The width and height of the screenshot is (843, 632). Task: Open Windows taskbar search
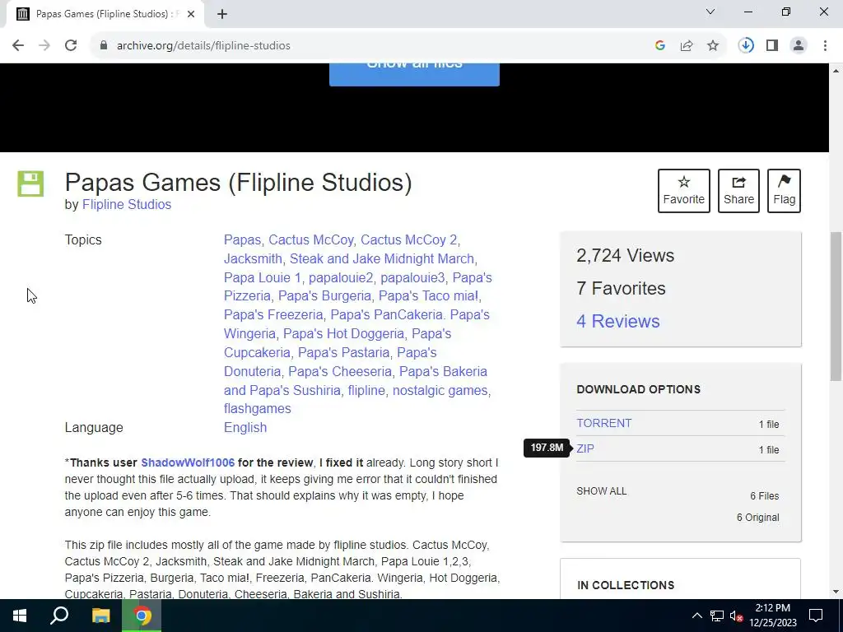[x=59, y=616]
